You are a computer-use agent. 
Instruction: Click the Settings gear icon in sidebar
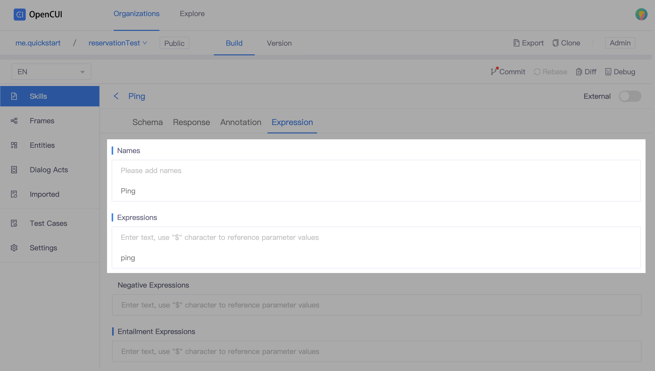(14, 248)
